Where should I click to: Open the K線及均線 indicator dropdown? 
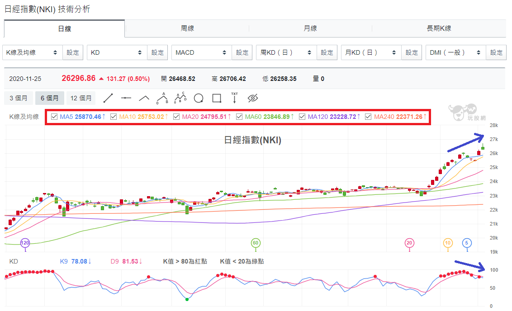point(33,52)
